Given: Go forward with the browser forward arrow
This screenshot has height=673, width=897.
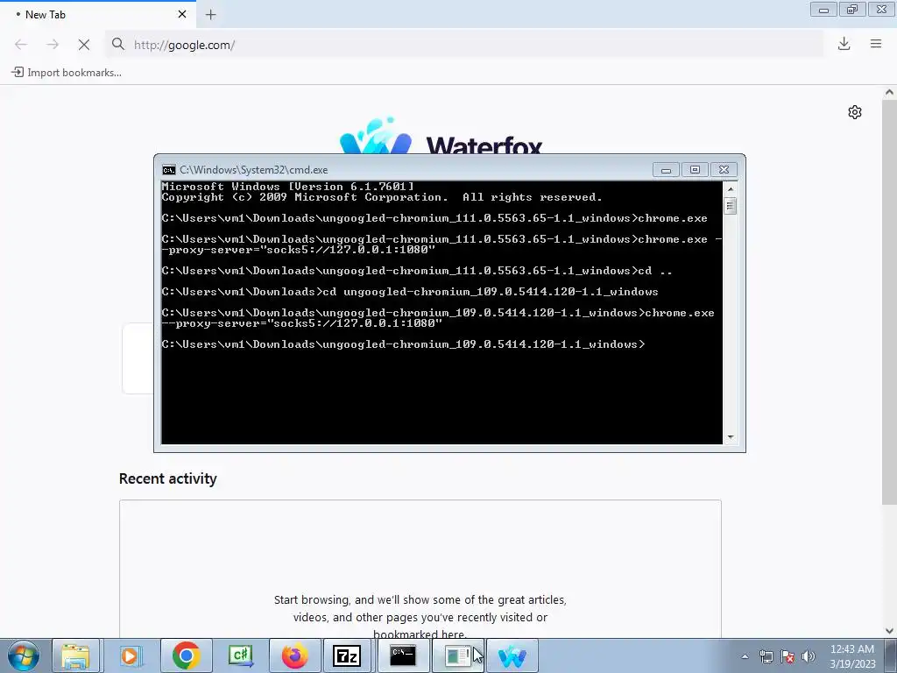Looking at the screenshot, I should click(x=53, y=45).
